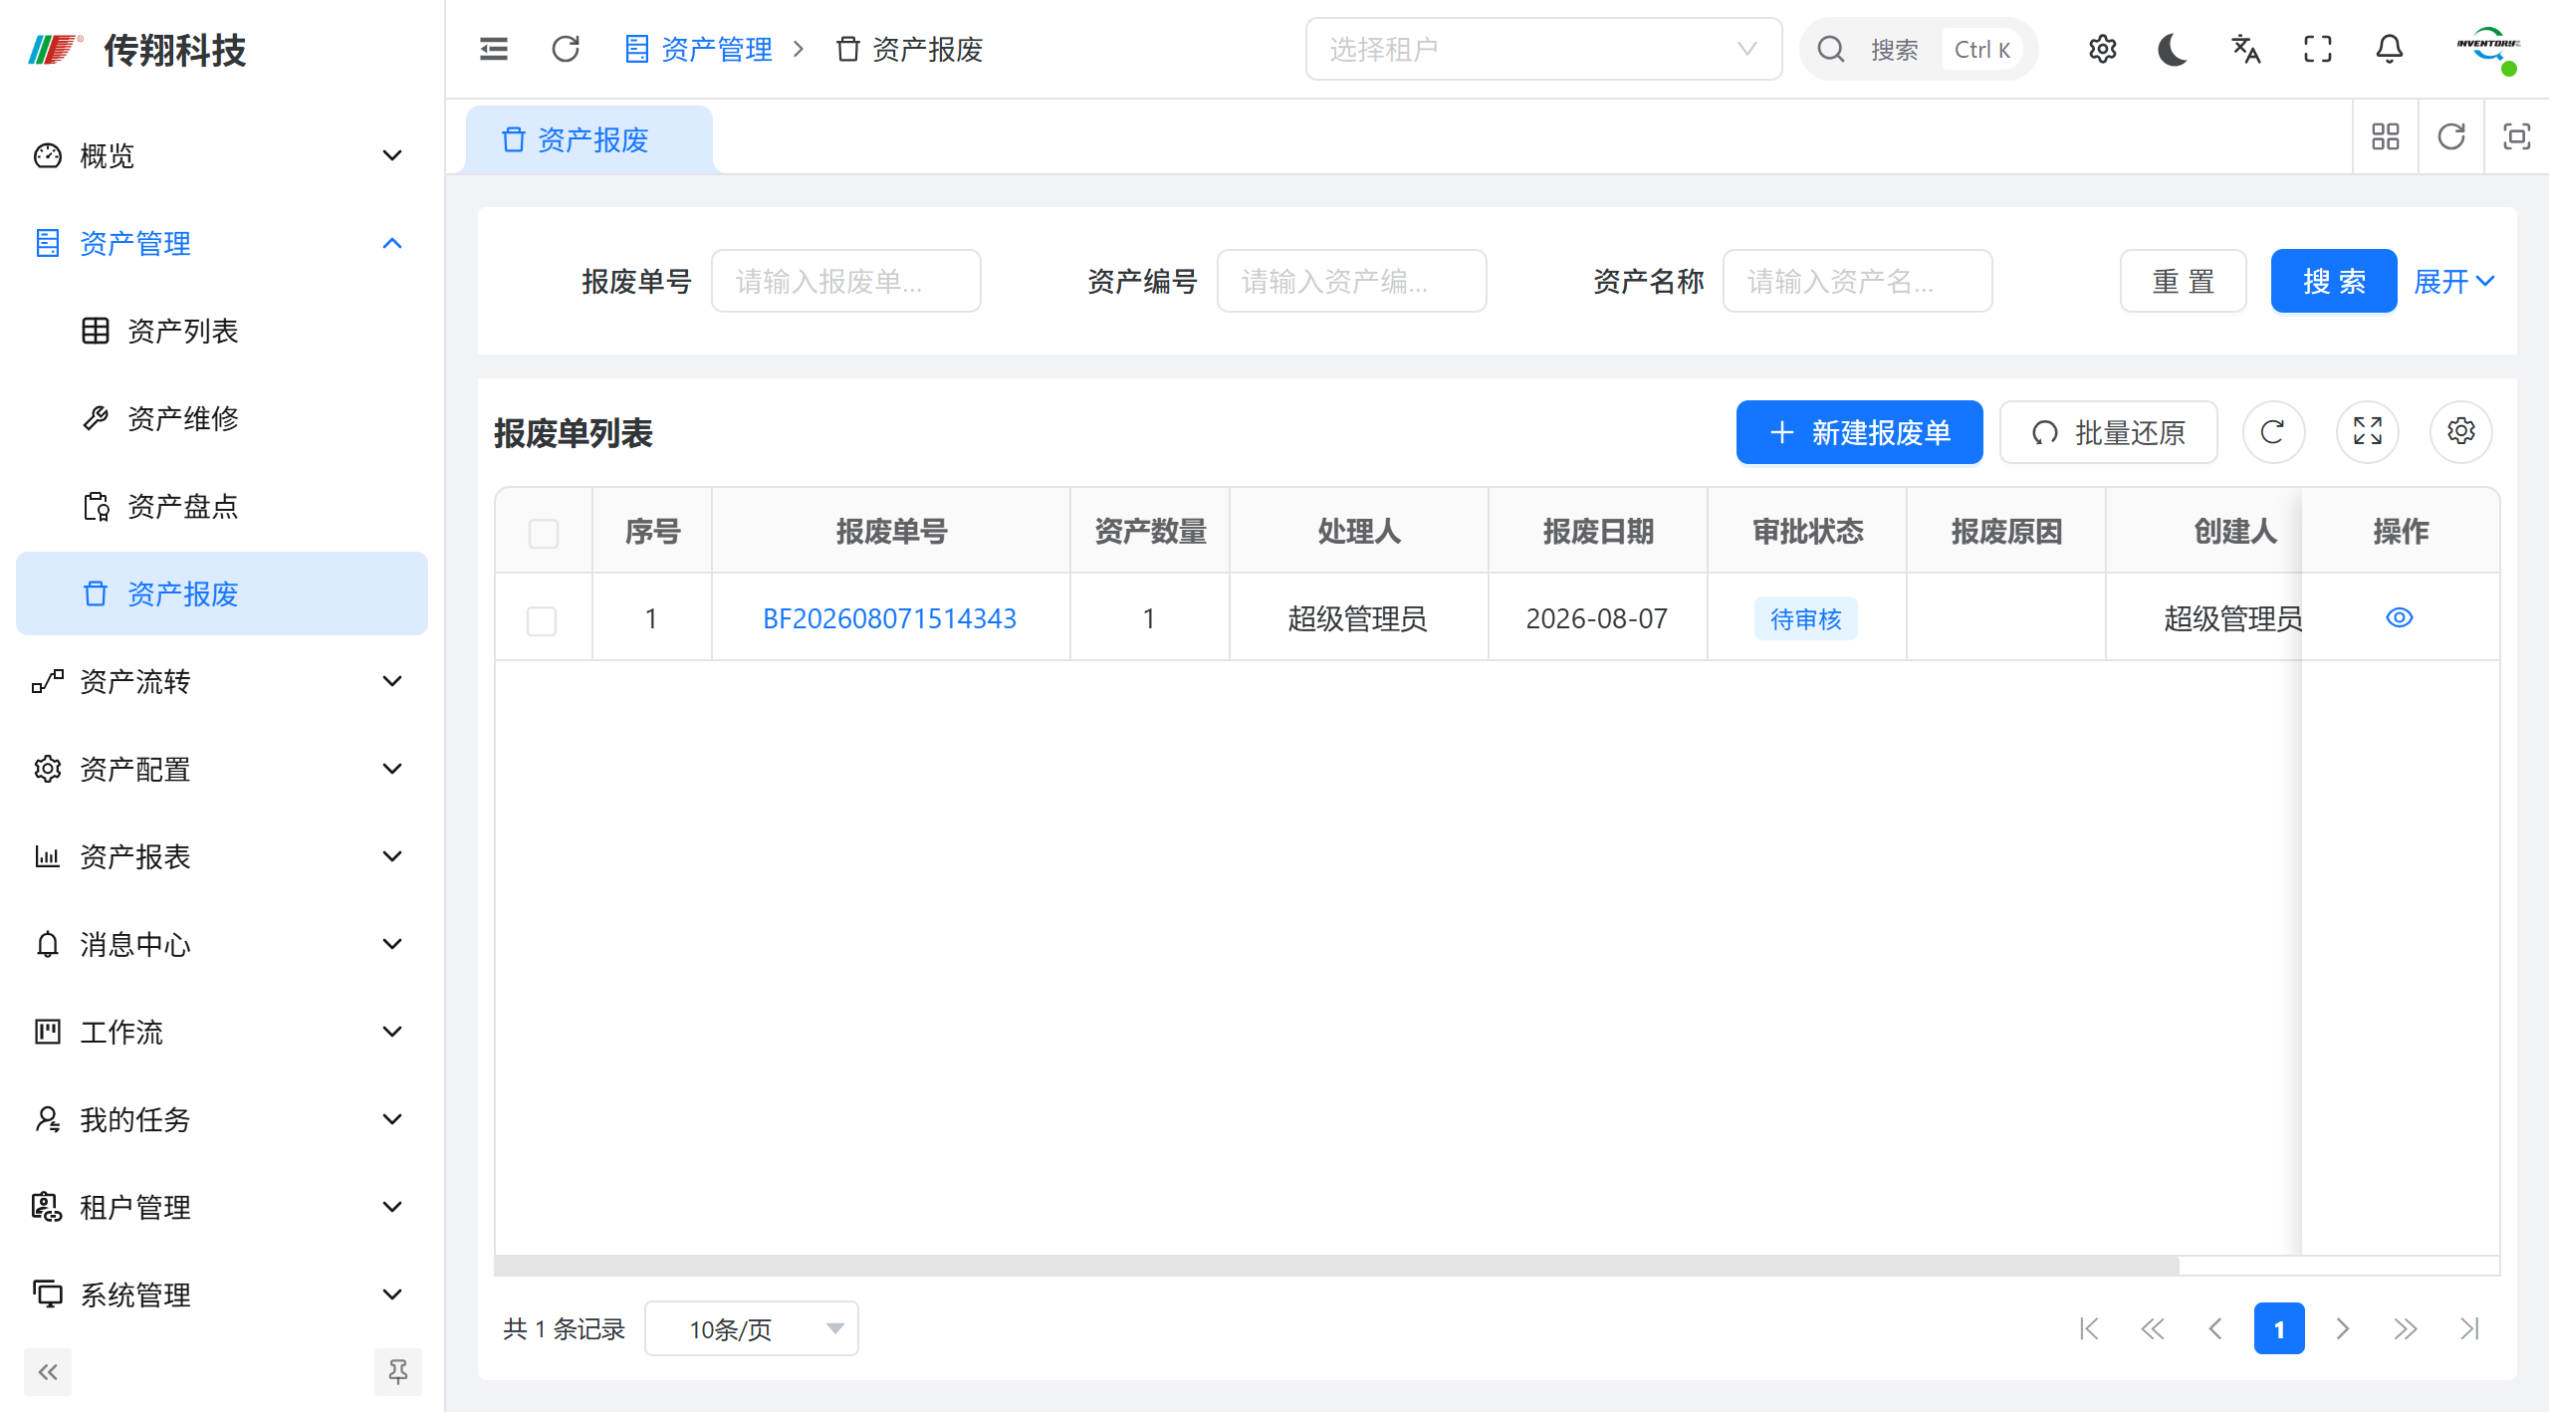Click the 新建报废单 button

[x=1859, y=432]
